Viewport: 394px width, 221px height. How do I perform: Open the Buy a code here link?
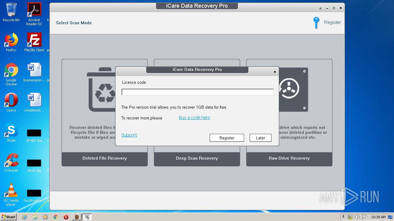[x=194, y=118]
